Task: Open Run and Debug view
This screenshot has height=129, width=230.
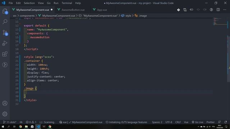Action: coord(5,43)
